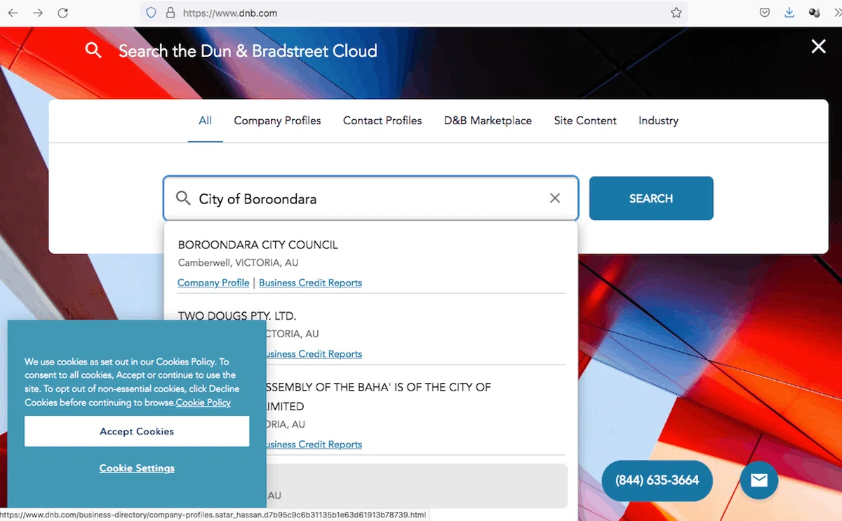This screenshot has height=521, width=842.
Task: Click the magnifier beside Search the Dun & Bradstreet Cloud
Action: [x=93, y=50]
